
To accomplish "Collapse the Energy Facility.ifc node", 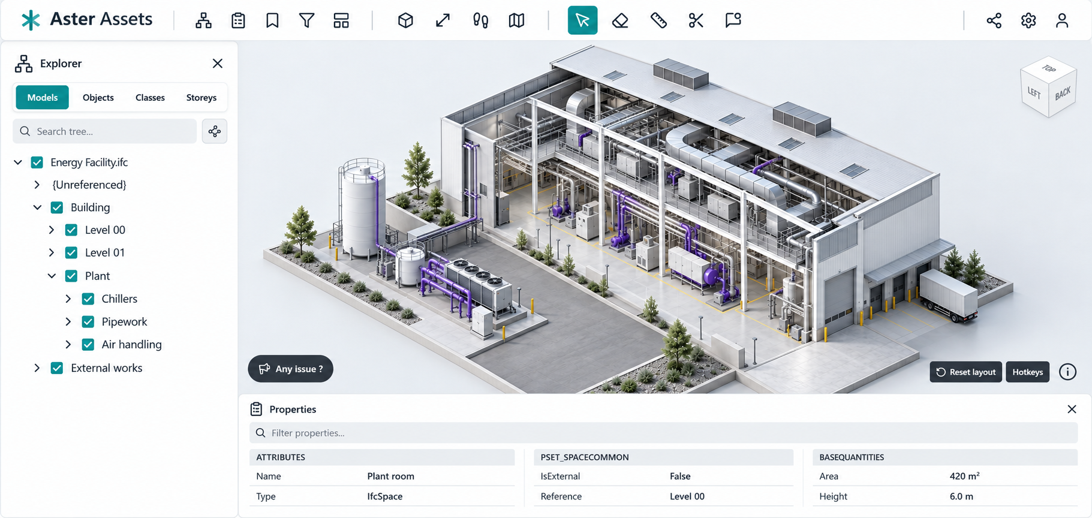I will [18, 162].
